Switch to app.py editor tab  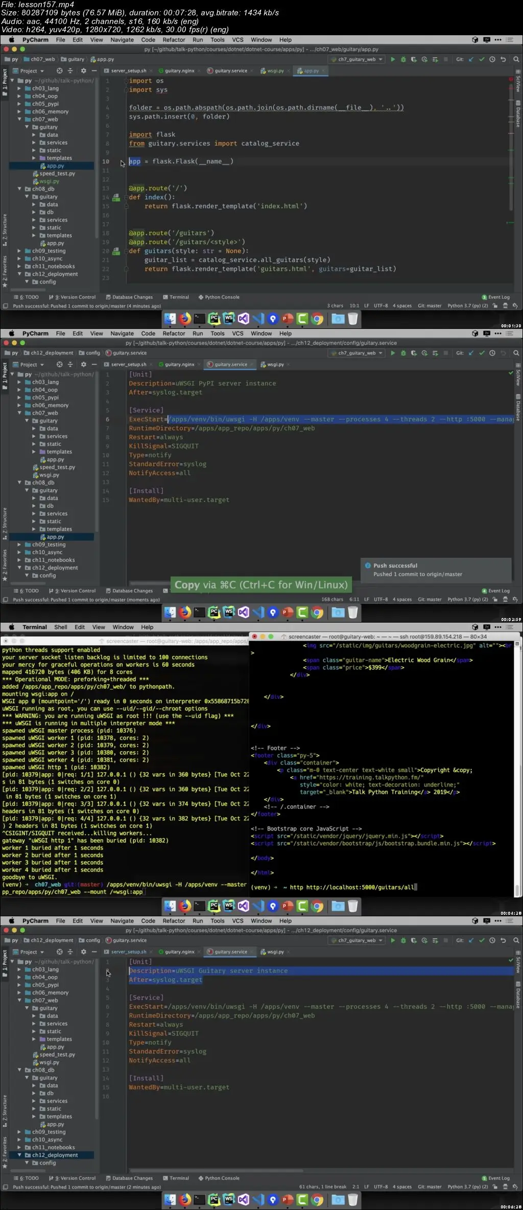(311, 71)
